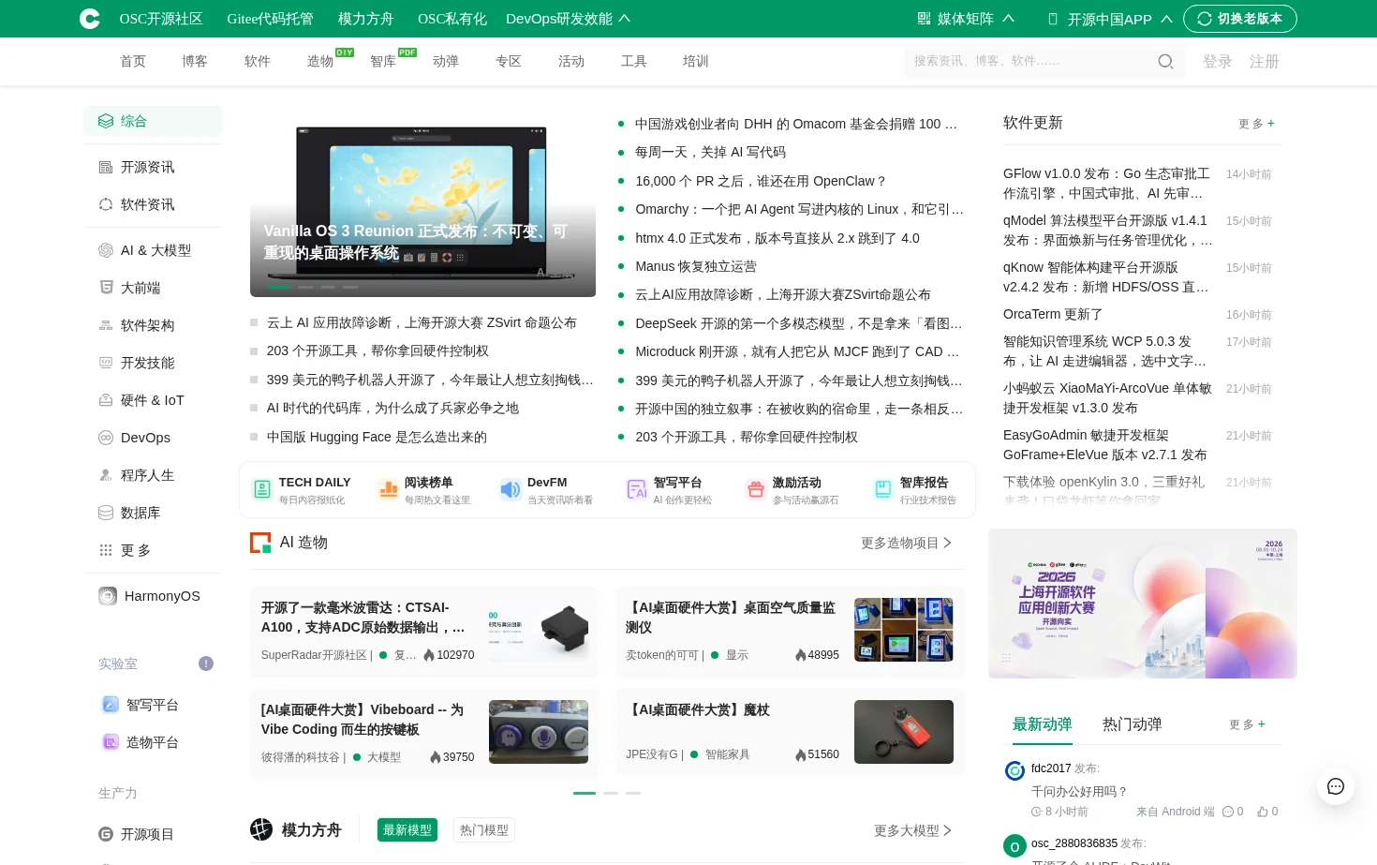Select the 最新模型 toggle button

tap(407, 830)
